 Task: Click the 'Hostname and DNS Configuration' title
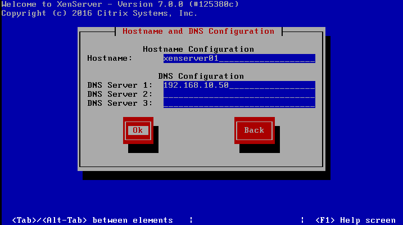[x=198, y=31]
